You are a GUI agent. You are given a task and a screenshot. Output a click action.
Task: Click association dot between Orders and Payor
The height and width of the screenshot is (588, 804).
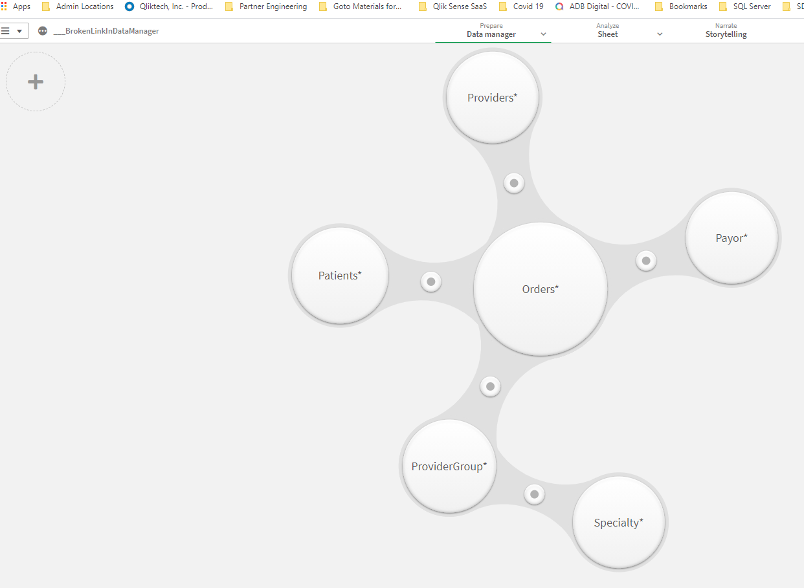646,261
